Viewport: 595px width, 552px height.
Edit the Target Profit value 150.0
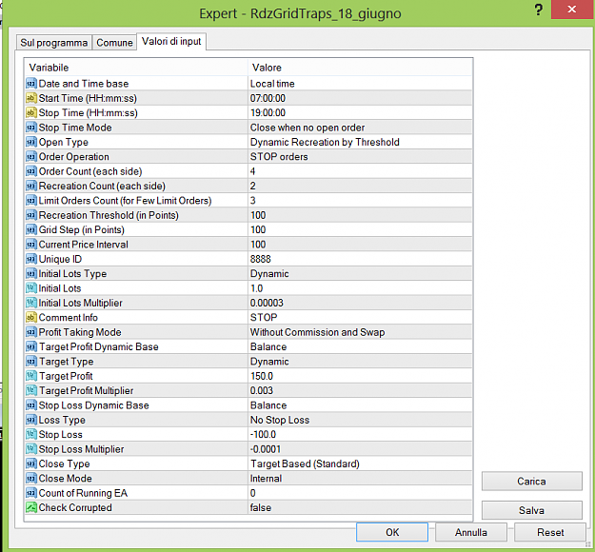[360, 376]
